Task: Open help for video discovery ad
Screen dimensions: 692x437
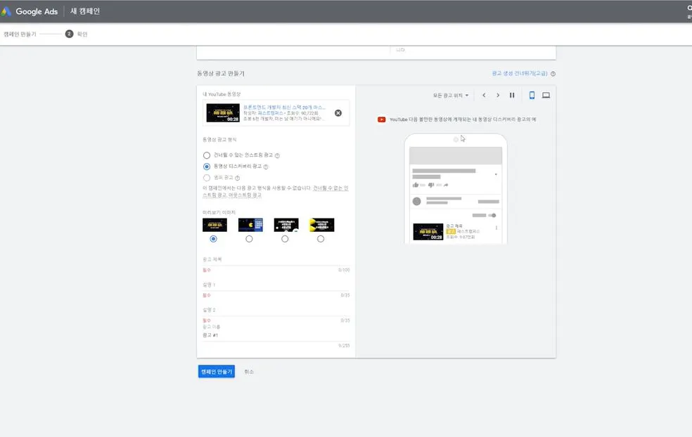Action: click(x=266, y=167)
